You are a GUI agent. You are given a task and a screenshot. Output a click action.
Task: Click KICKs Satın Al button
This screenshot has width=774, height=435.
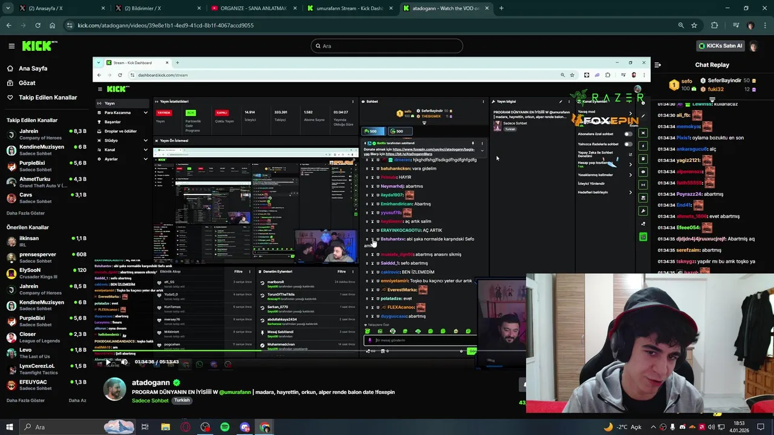pyautogui.click(x=720, y=46)
